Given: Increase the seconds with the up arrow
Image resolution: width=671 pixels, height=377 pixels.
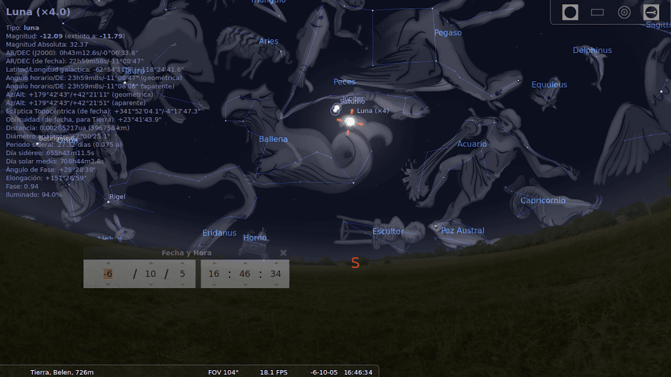Looking at the screenshot, I should pyautogui.click(x=276, y=263).
